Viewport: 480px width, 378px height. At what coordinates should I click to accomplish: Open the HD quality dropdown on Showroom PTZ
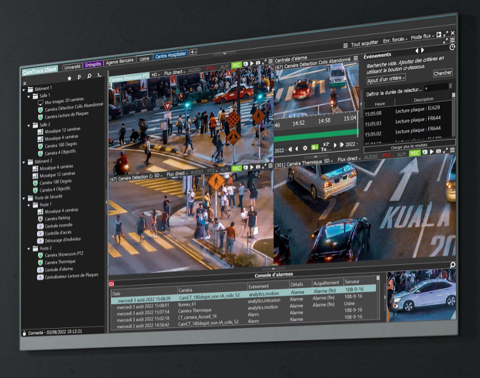click(156, 74)
